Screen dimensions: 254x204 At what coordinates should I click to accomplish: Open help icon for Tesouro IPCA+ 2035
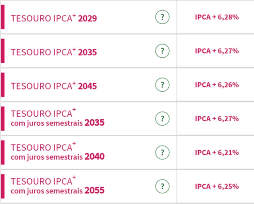(x=162, y=51)
